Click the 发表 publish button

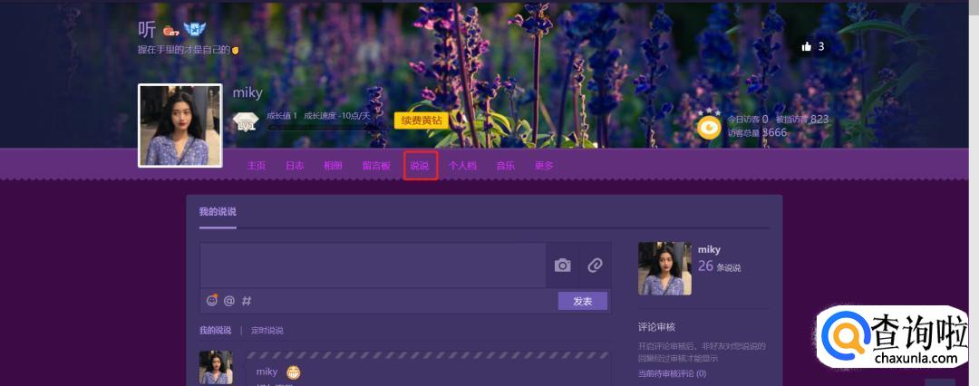pos(583,301)
